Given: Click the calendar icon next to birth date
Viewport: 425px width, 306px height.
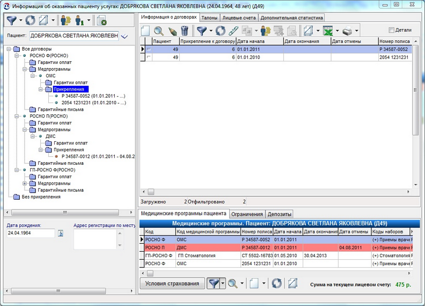Looking at the screenshot, I should 61,233.
